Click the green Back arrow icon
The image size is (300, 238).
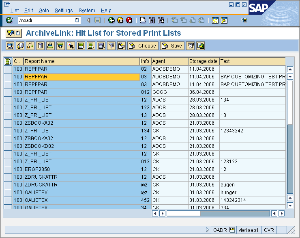click(x=111, y=20)
